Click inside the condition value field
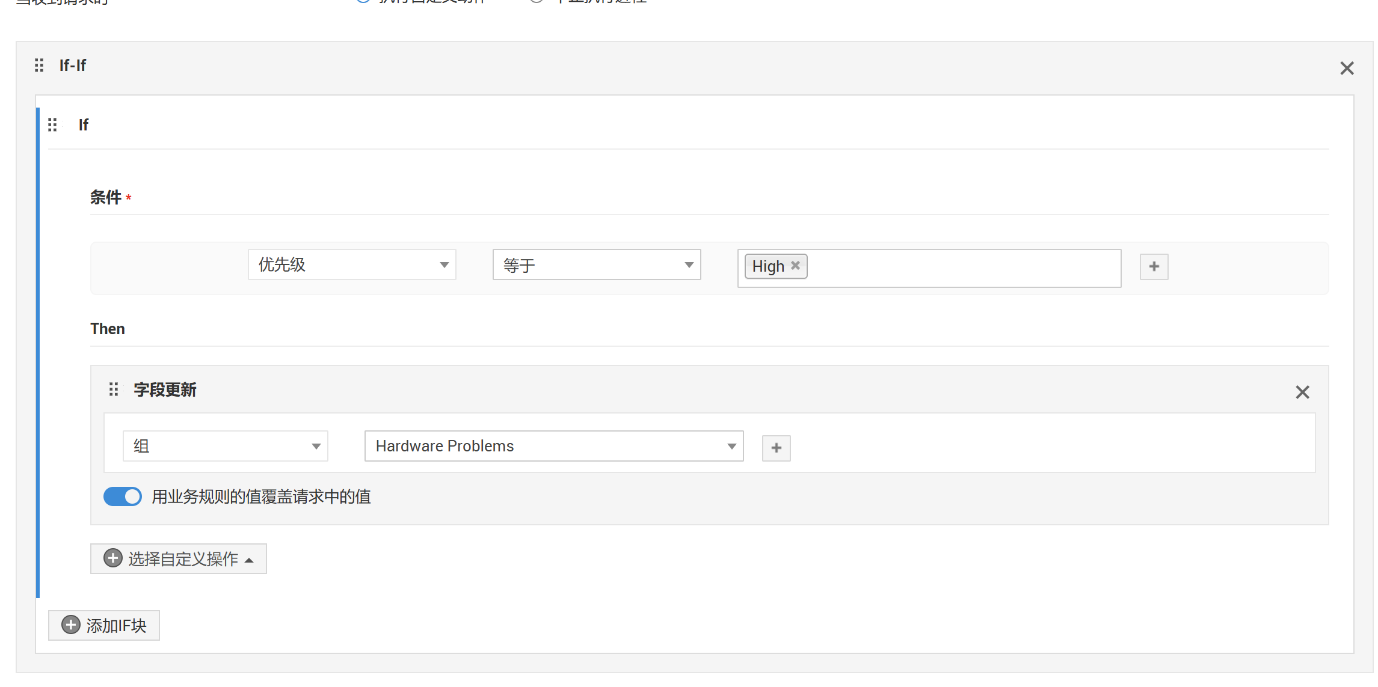 click(x=962, y=267)
